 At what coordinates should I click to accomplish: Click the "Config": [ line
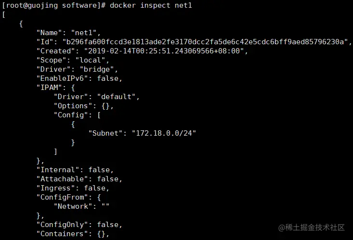tap(79, 115)
